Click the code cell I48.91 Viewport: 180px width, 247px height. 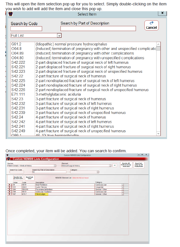pos(28,185)
